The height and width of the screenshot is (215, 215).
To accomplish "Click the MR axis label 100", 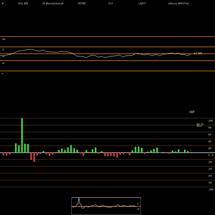I will [x=210, y=121].
